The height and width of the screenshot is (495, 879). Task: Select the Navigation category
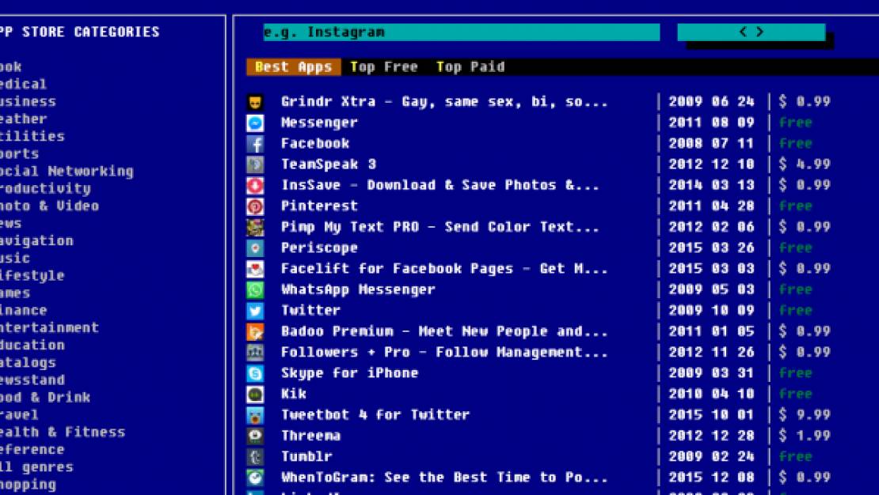[x=36, y=241]
